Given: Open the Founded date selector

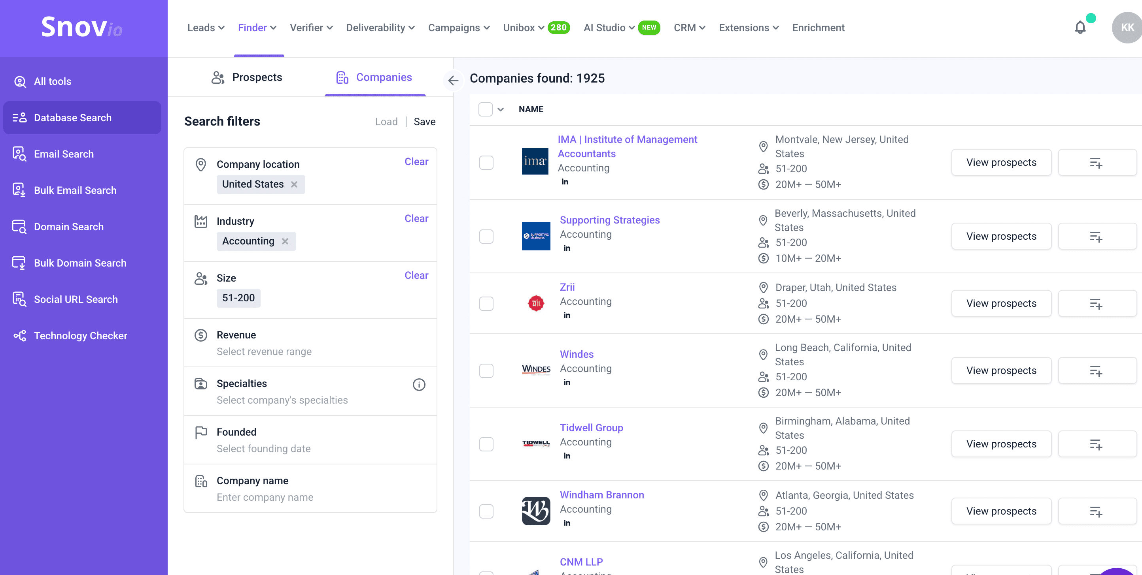Looking at the screenshot, I should tap(310, 440).
